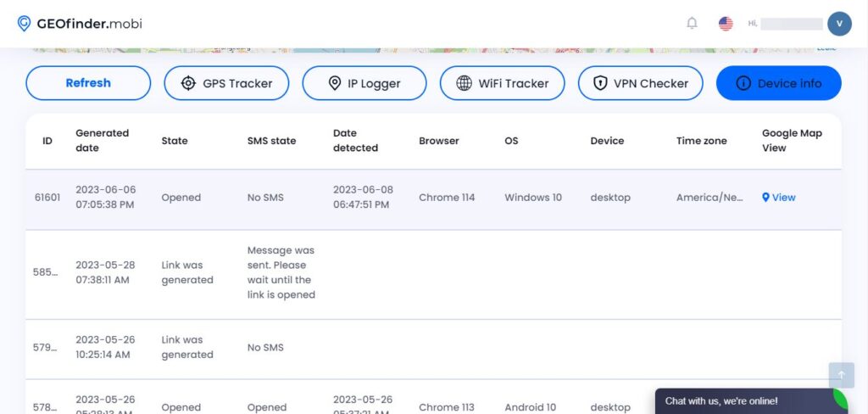This screenshot has height=414, width=868.
Task: Click the 'Opened' state cell of row 61601
Action: 181,198
